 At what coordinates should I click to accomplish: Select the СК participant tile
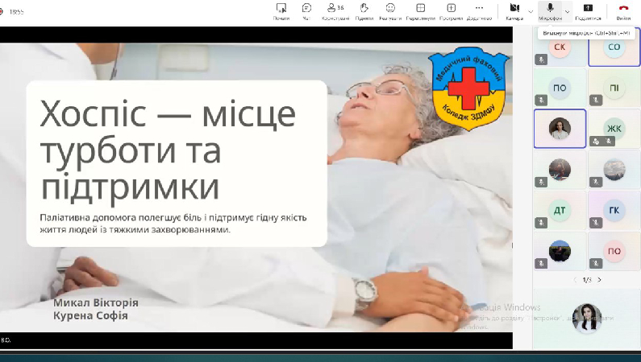point(560,47)
